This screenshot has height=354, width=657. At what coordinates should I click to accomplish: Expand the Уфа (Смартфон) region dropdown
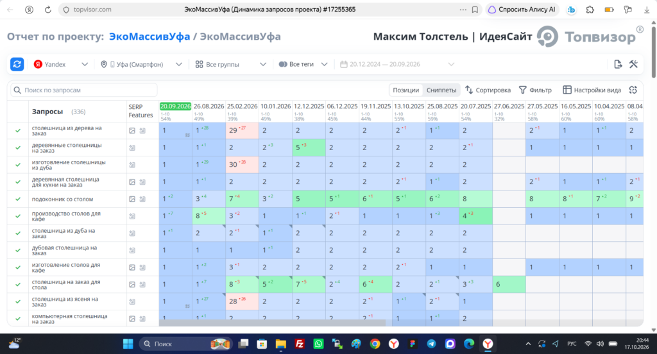click(x=141, y=64)
